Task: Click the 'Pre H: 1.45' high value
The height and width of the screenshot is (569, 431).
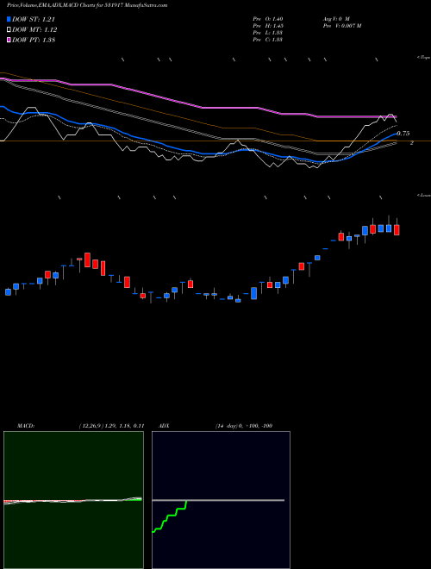Action: 268,26
